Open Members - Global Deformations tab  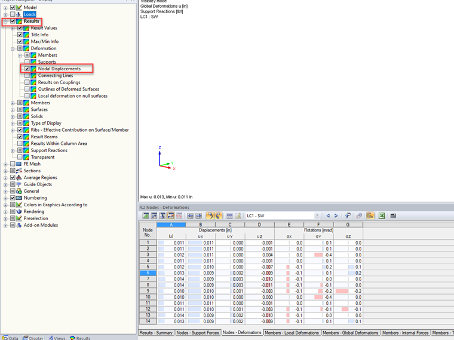click(350, 333)
